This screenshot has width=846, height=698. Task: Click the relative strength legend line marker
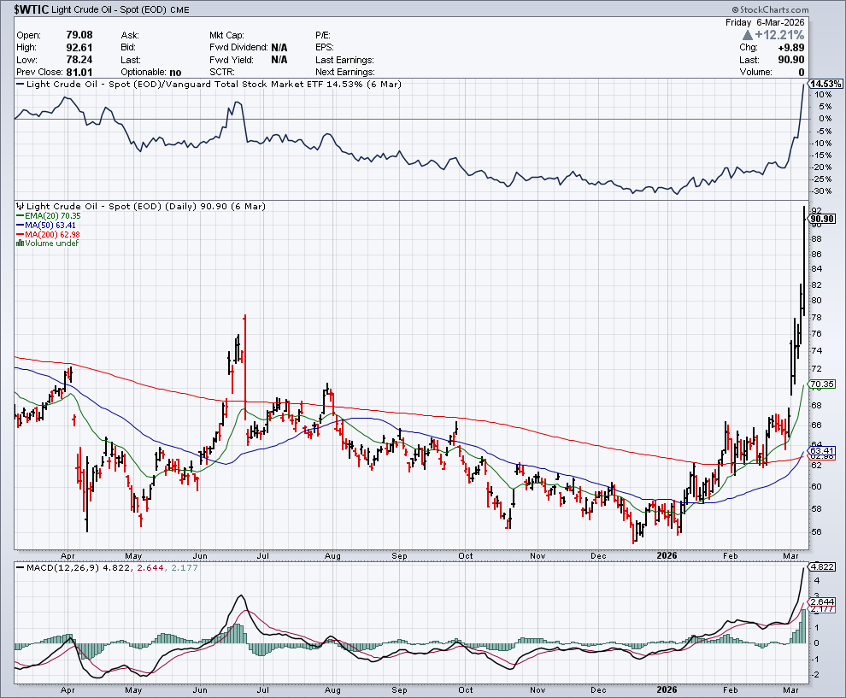point(20,85)
